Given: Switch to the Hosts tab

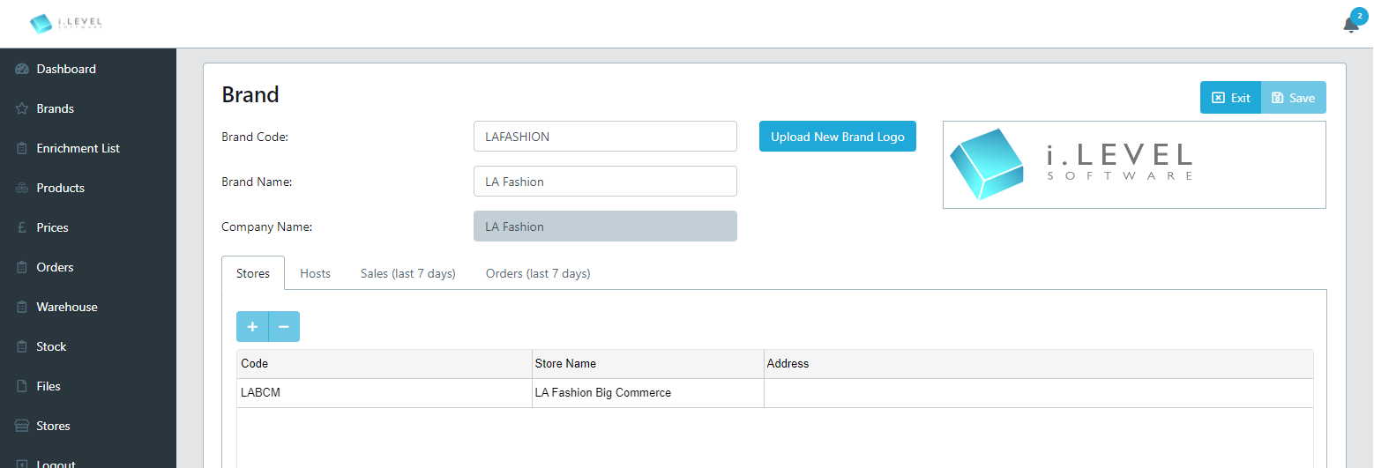Looking at the screenshot, I should point(315,273).
